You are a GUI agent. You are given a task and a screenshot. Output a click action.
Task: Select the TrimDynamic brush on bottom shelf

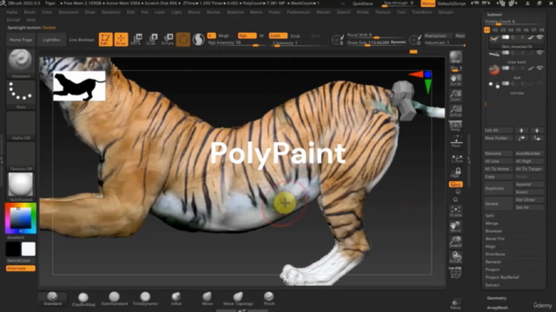pos(145,298)
